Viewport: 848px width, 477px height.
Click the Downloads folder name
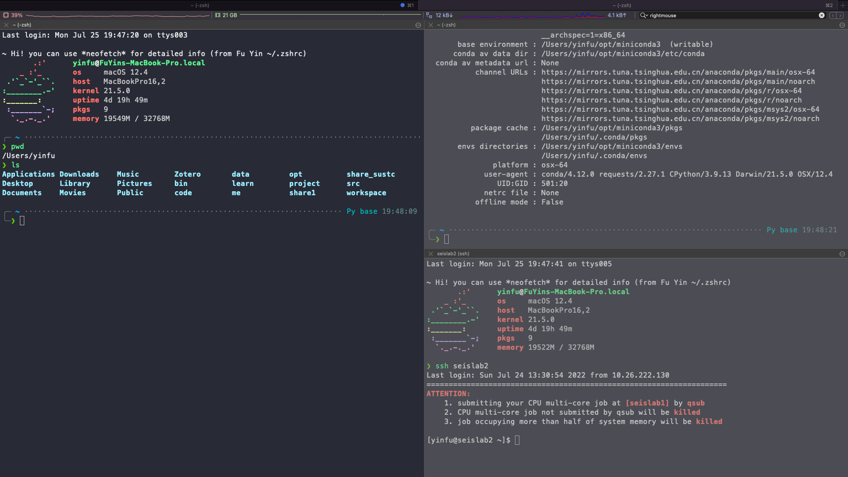pyautogui.click(x=79, y=174)
